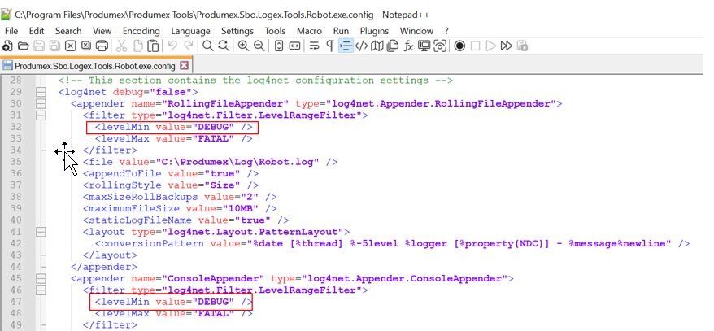Print the document with the printer icon

tap(102, 46)
